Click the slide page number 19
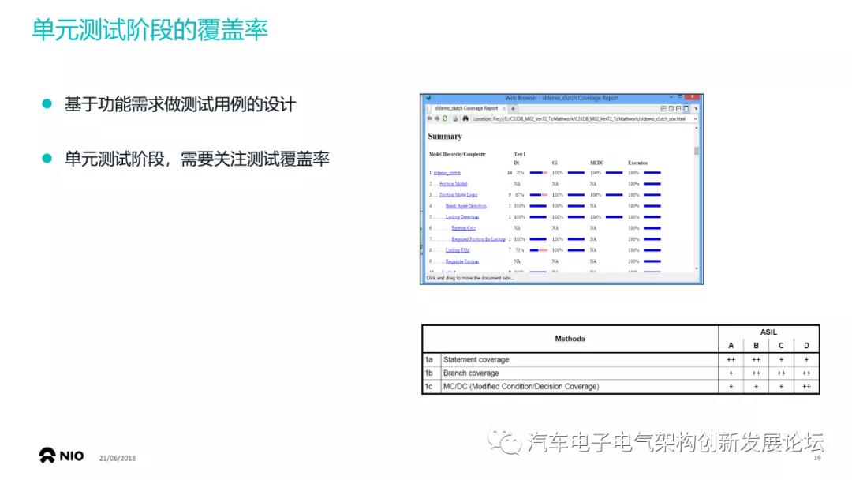852x480 pixels. tap(817, 458)
